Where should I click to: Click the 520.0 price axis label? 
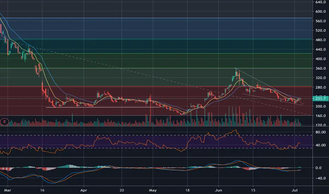[321, 30]
